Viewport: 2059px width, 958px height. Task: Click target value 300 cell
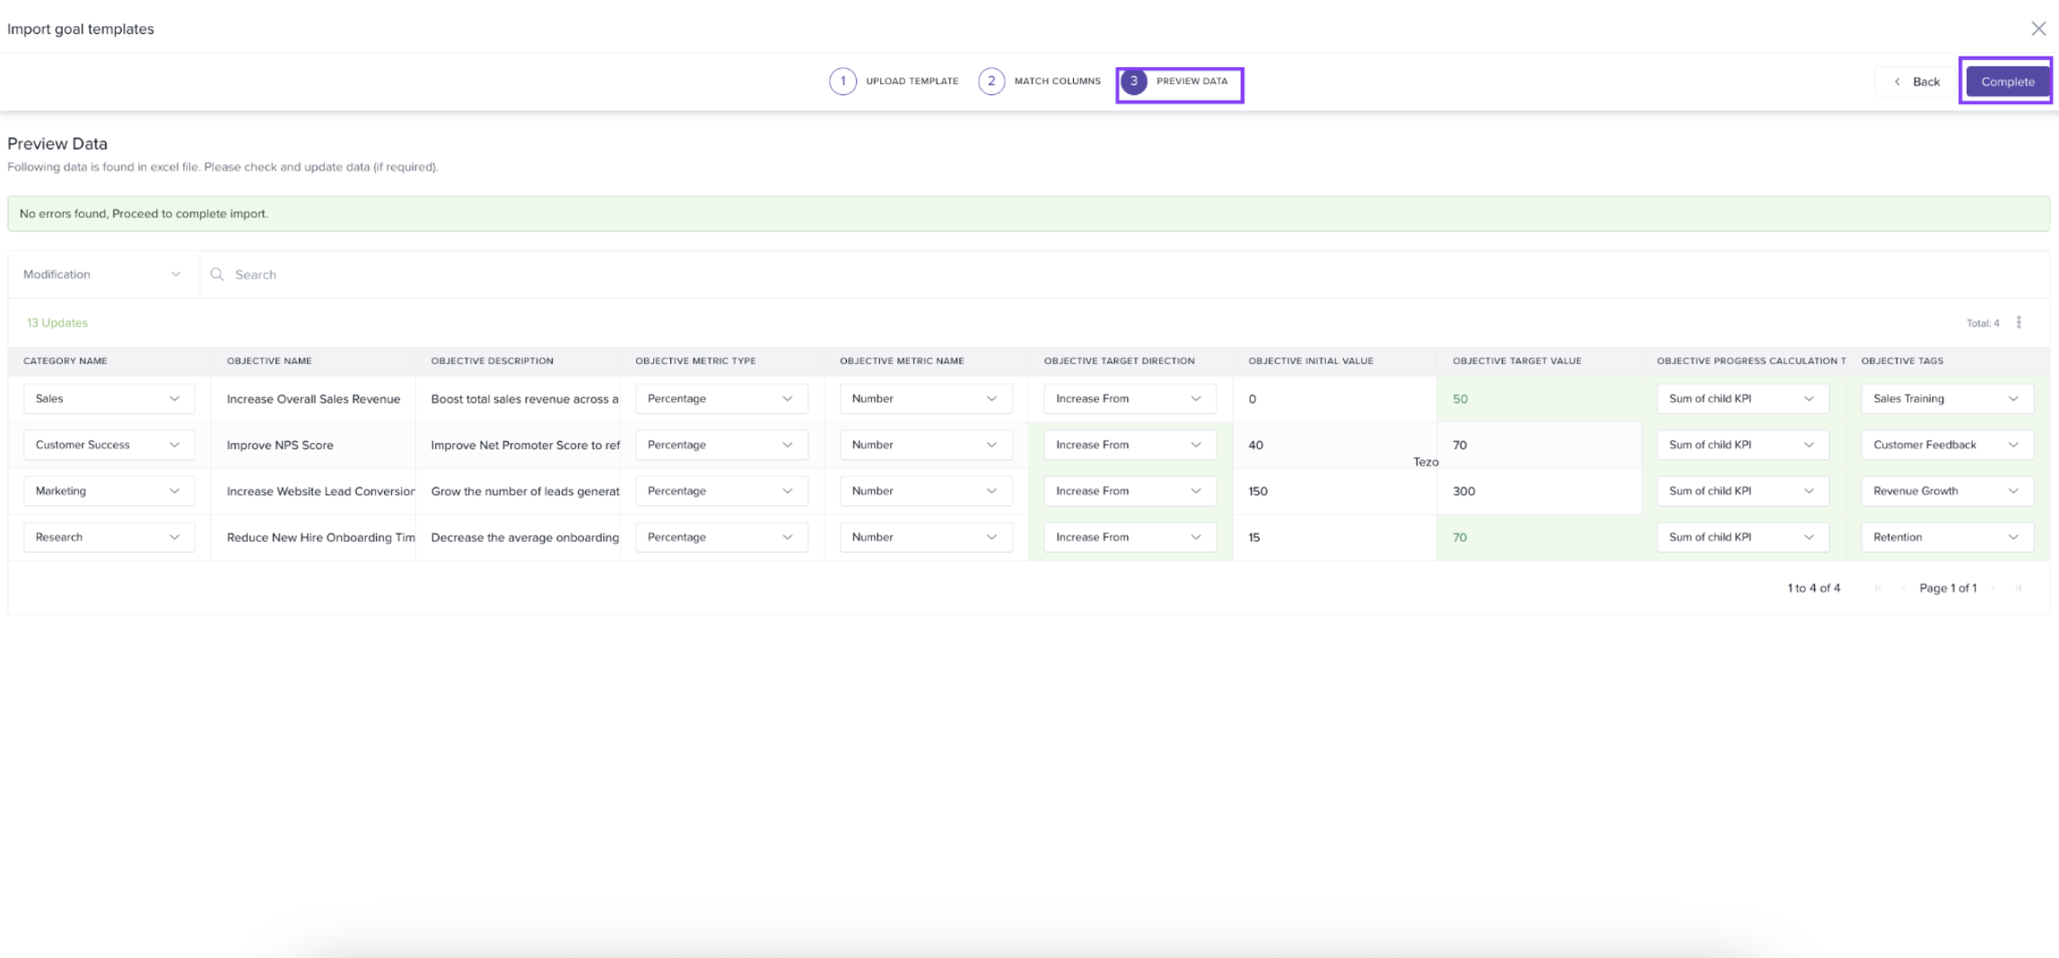pyautogui.click(x=1464, y=492)
